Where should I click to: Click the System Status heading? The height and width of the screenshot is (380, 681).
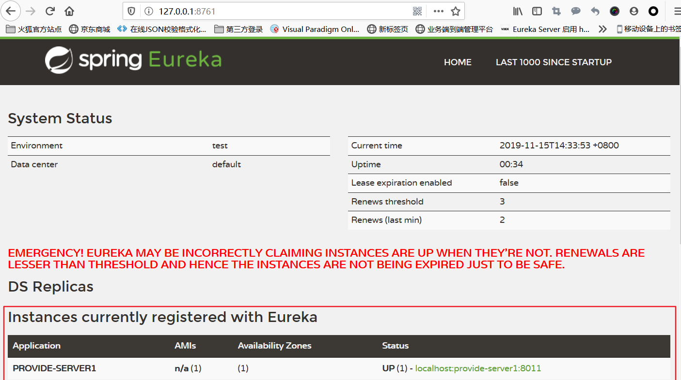click(x=60, y=118)
